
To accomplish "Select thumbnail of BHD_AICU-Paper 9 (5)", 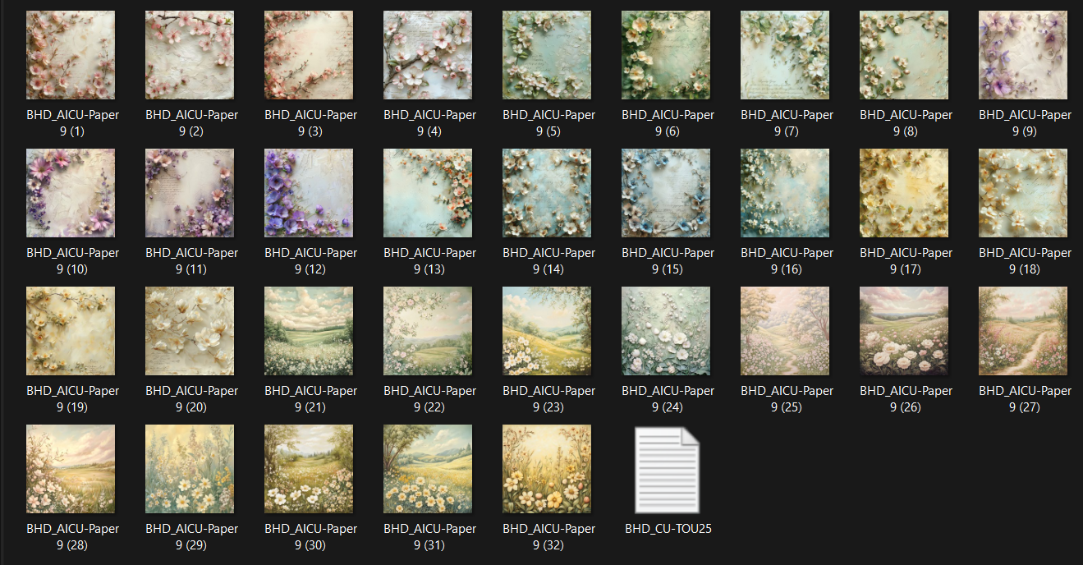I will tap(547, 55).
